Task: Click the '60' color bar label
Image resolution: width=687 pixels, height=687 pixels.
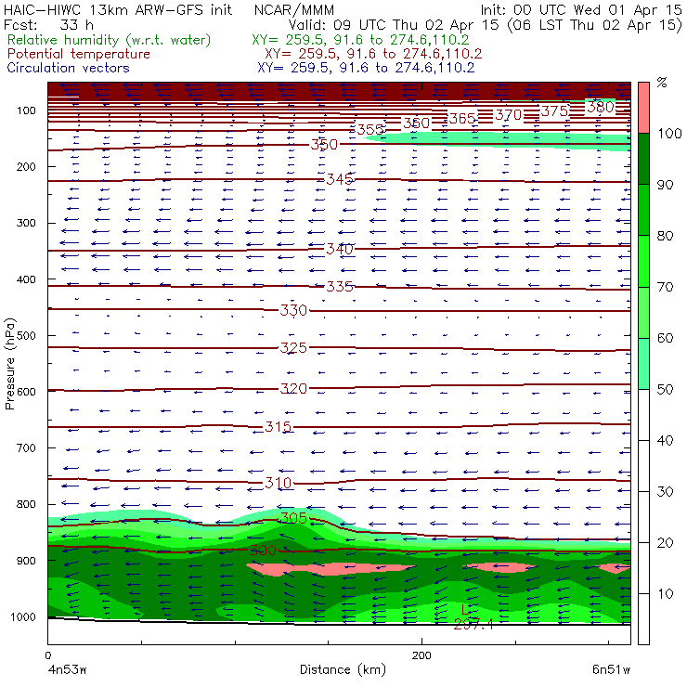Action: point(665,338)
